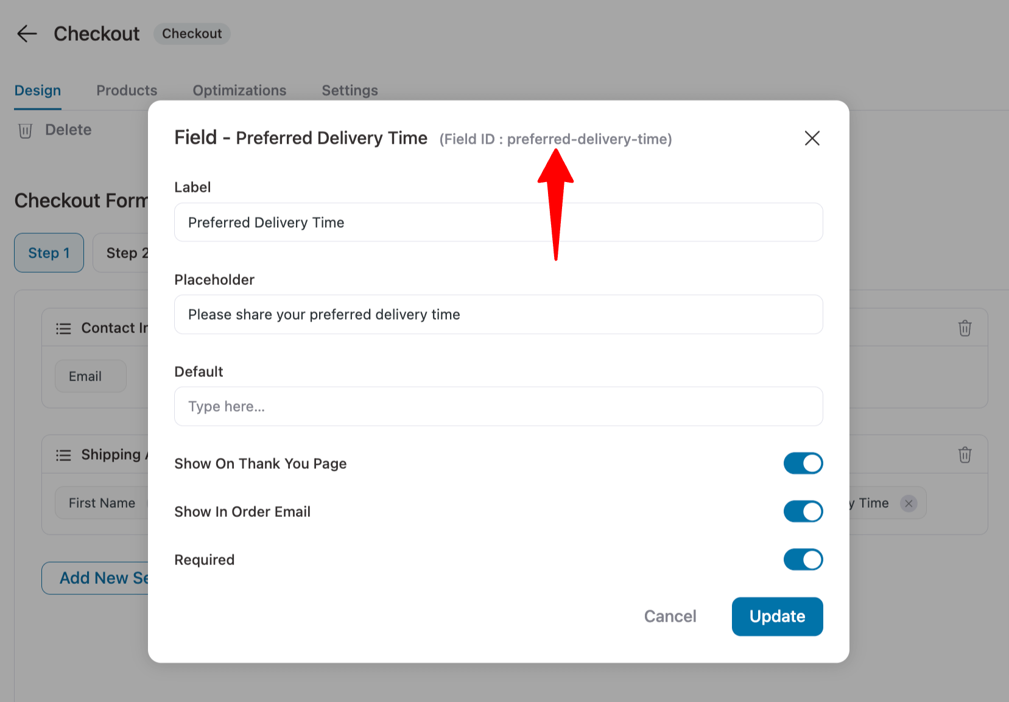
Task: Open the Optimizations tab
Action: click(239, 91)
